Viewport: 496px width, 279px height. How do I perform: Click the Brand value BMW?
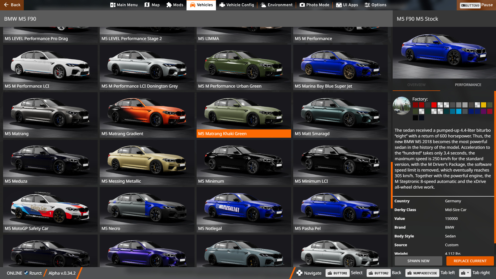click(450, 227)
